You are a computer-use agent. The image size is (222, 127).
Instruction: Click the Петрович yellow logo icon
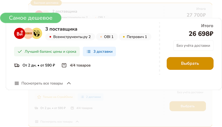tap(37, 33)
